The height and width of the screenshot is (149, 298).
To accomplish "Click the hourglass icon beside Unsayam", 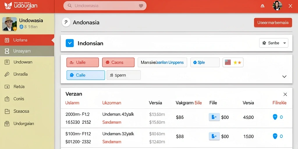I will (7, 51).
